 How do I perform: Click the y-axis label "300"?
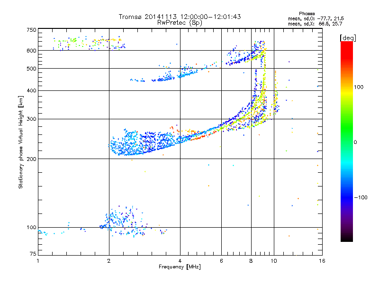click(x=31, y=119)
